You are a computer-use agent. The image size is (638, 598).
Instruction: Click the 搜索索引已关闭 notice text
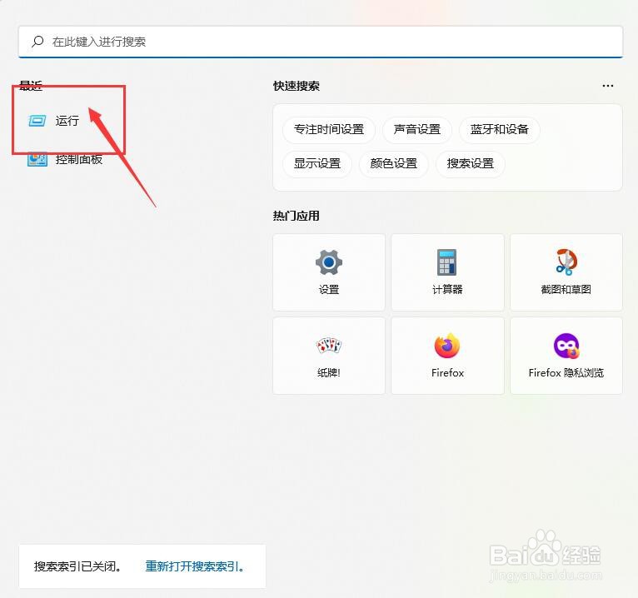[x=77, y=566]
